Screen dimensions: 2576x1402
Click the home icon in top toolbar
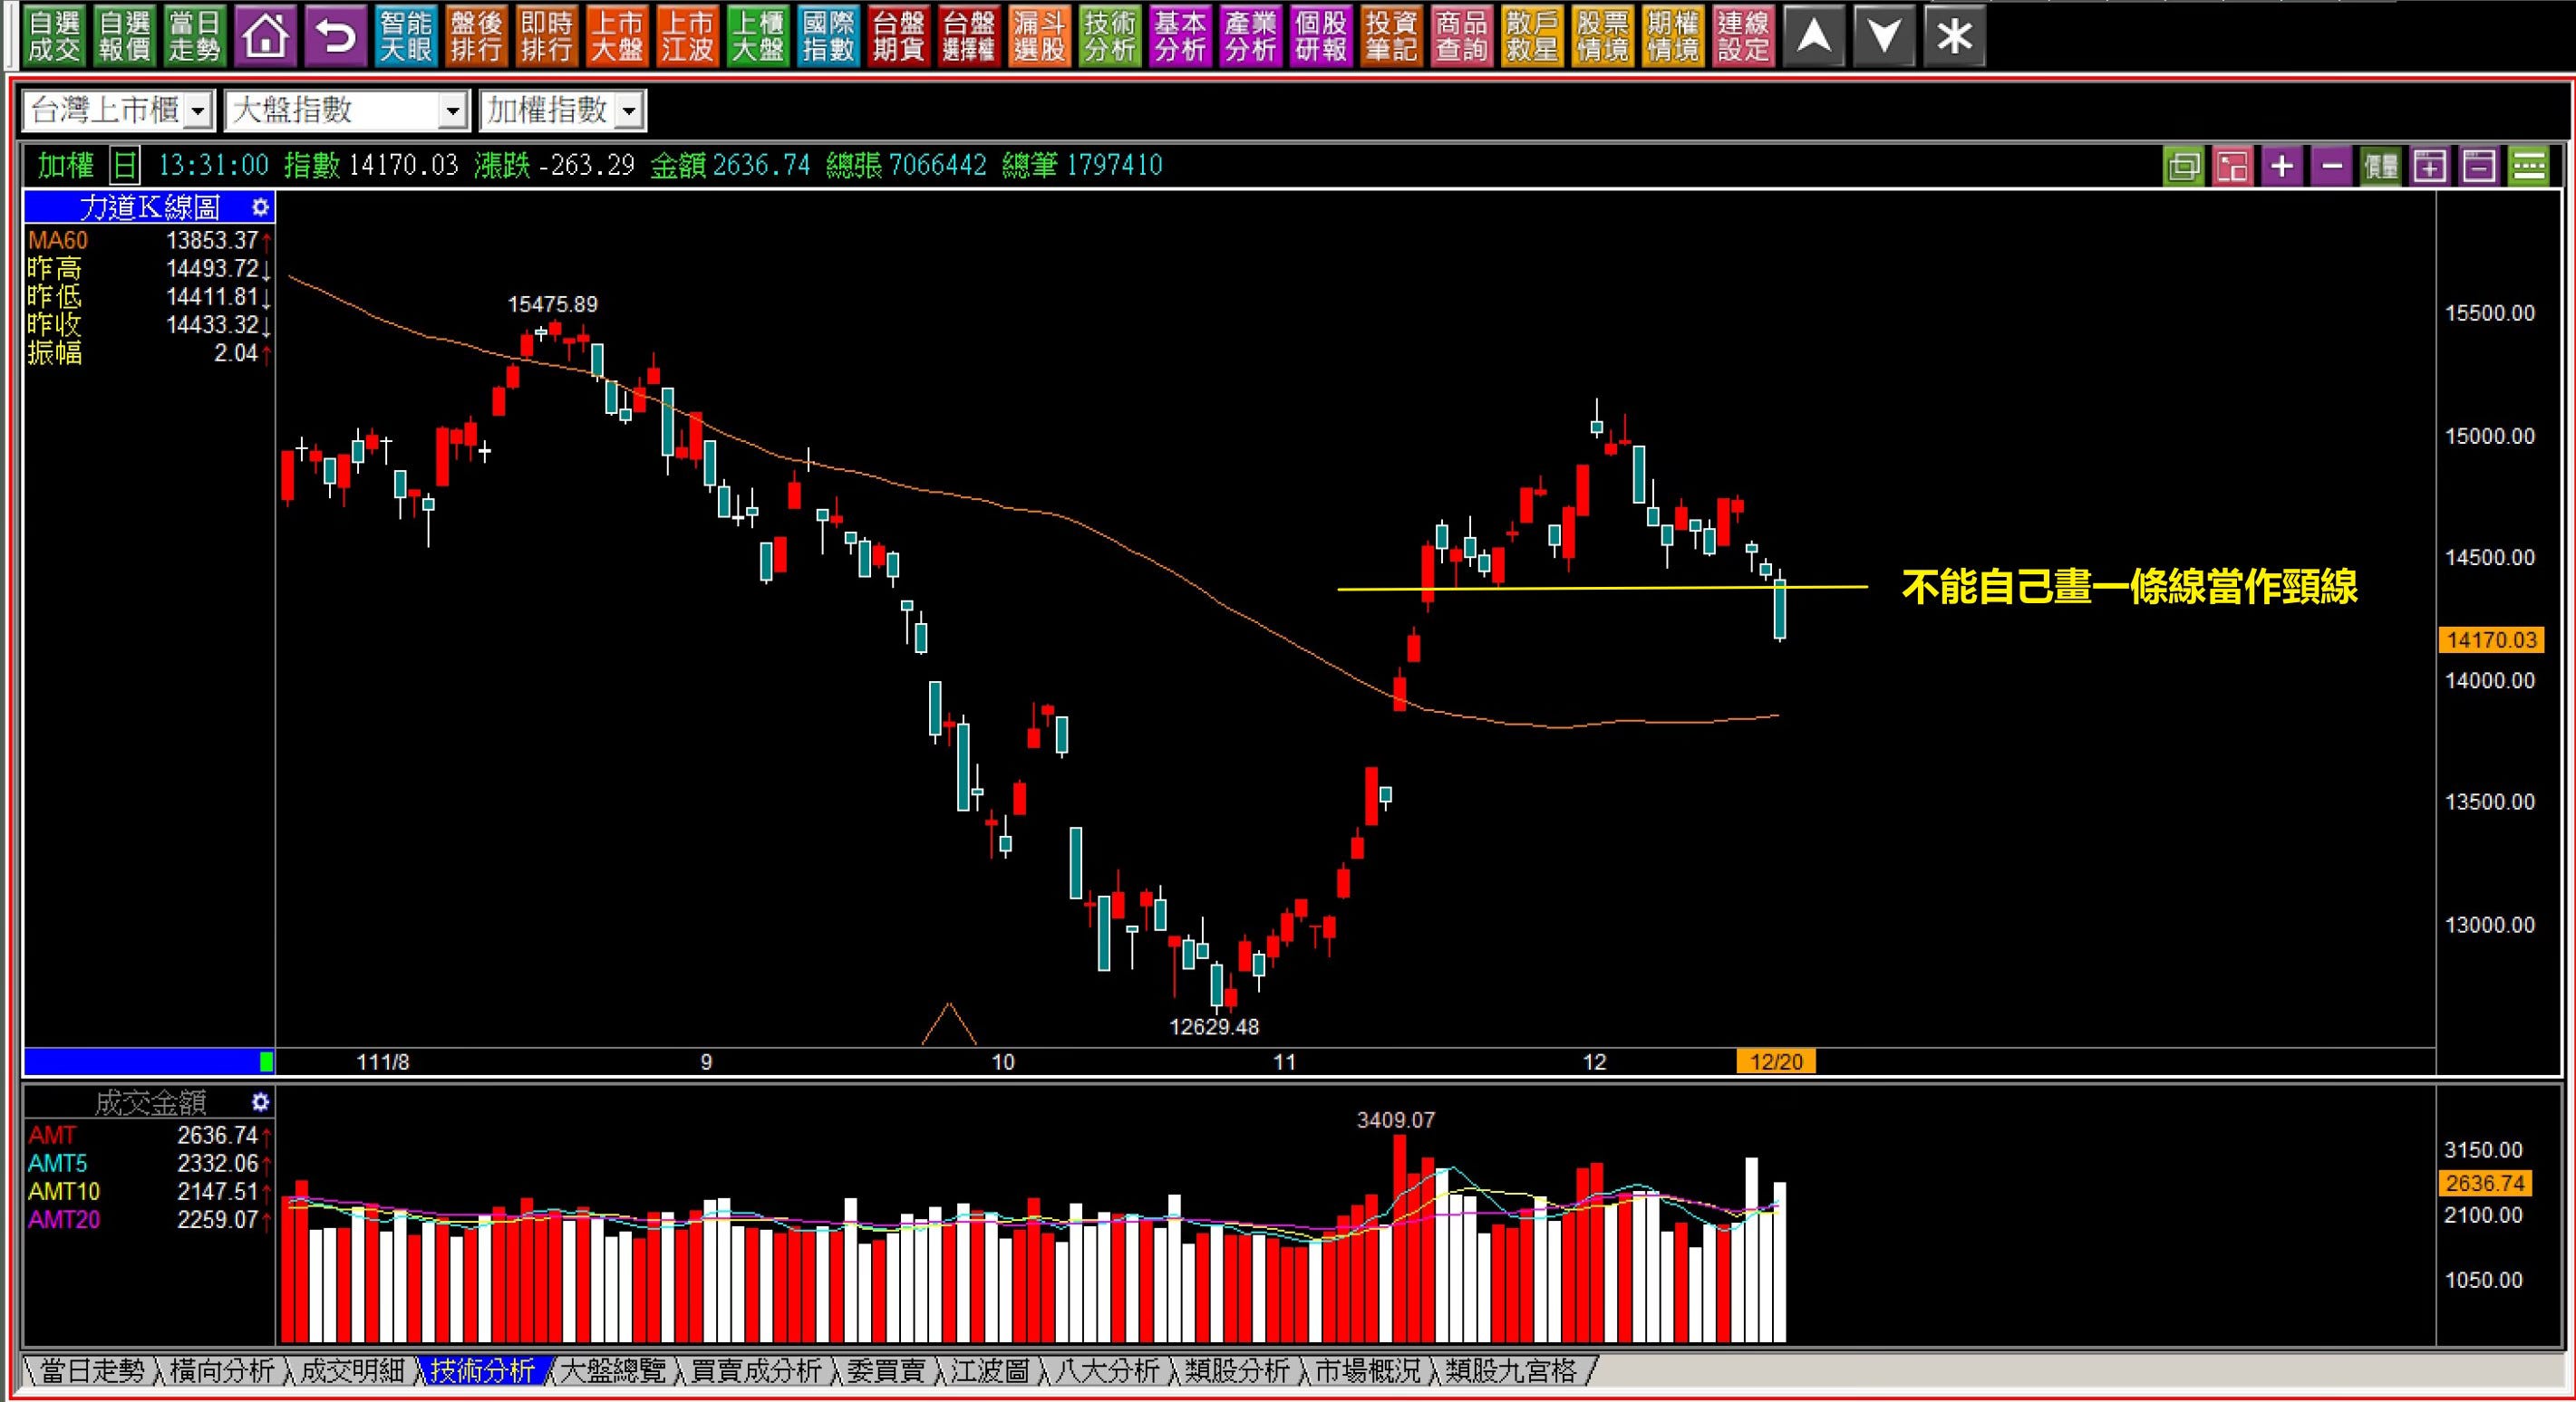pyautogui.click(x=265, y=37)
